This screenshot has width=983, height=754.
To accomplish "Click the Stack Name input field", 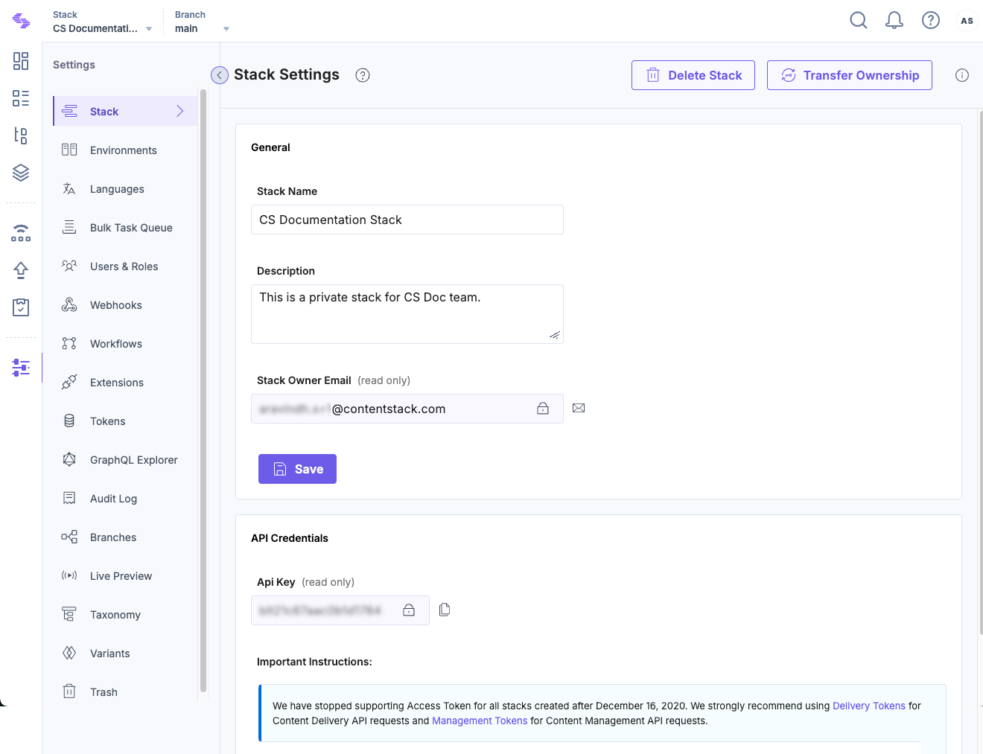I will coord(407,220).
